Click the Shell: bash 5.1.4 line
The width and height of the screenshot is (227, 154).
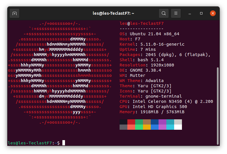(142, 60)
